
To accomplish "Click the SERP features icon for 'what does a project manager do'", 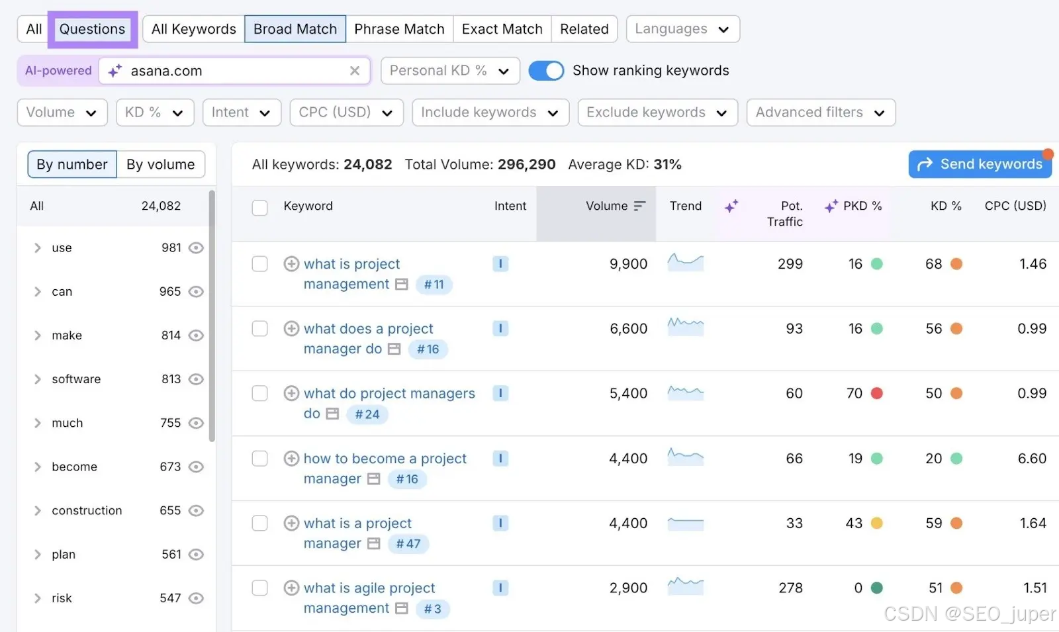I will coord(394,349).
